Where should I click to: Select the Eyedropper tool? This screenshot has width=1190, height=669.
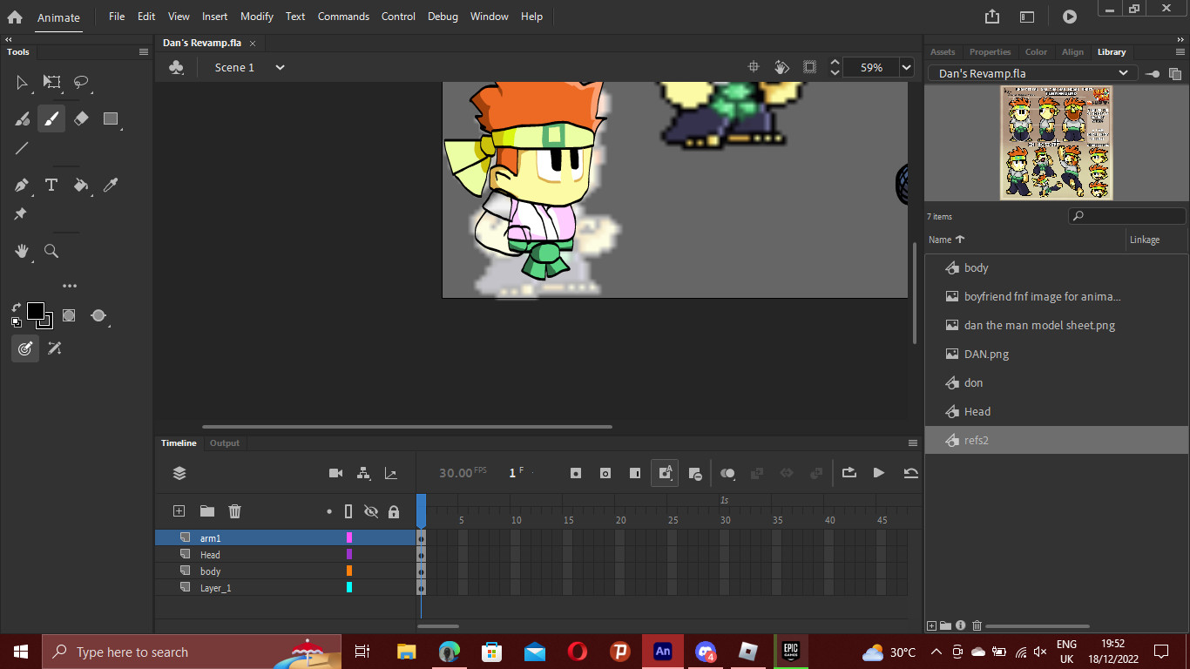pyautogui.click(x=111, y=185)
